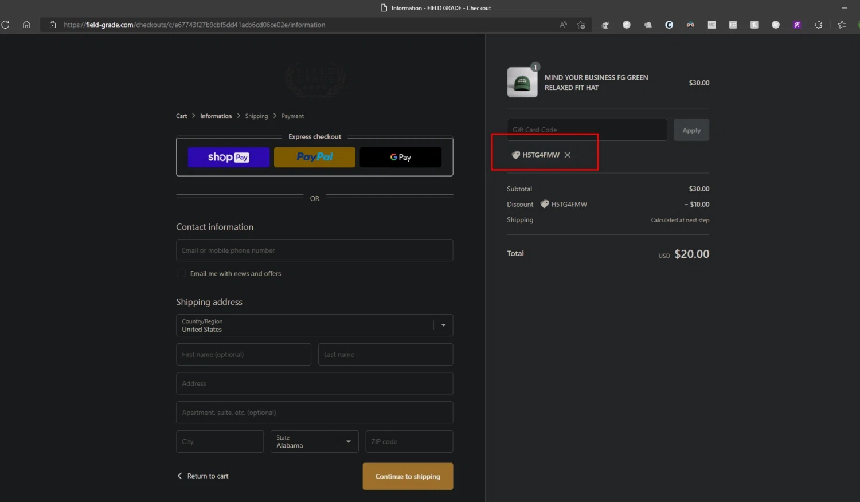Screen dimensions: 860x502
Task: Select the Payment breadcrumb step
Action: click(x=292, y=116)
